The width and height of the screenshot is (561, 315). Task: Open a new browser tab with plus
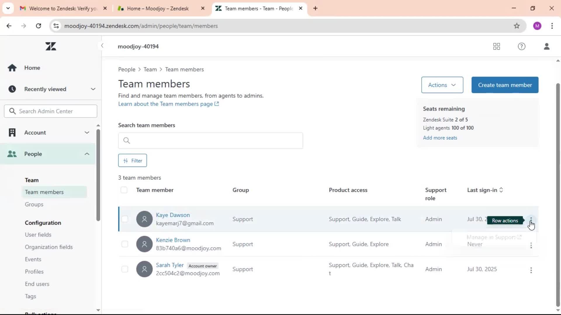coord(315,8)
